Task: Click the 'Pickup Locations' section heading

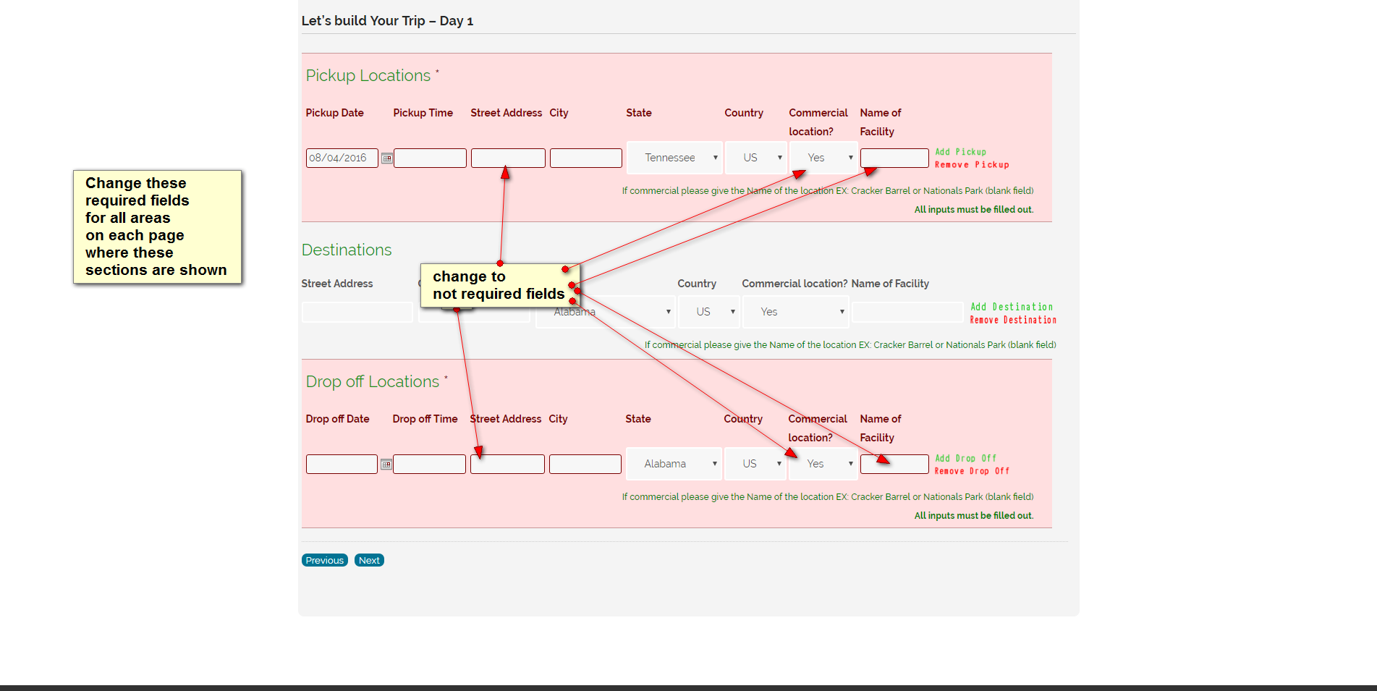Action: click(368, 75)
